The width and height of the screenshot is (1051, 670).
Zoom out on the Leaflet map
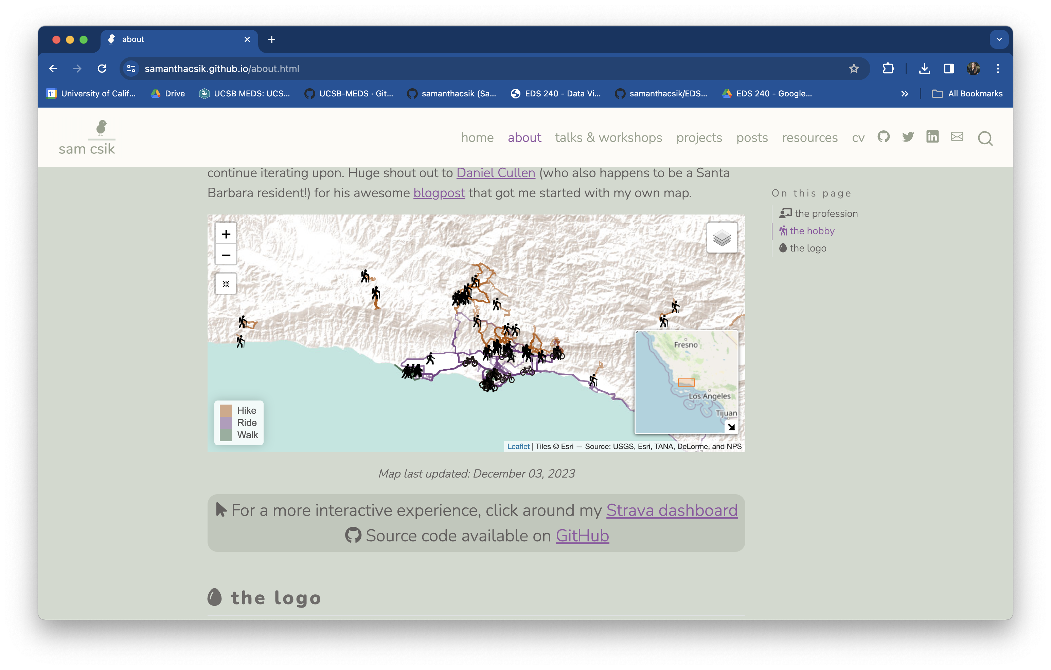click(x=226, y=255)
